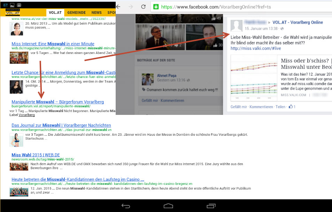Open 'Manipulierte Misswahl – Bürgerforum Vorarlberg' result

point(57,102)
